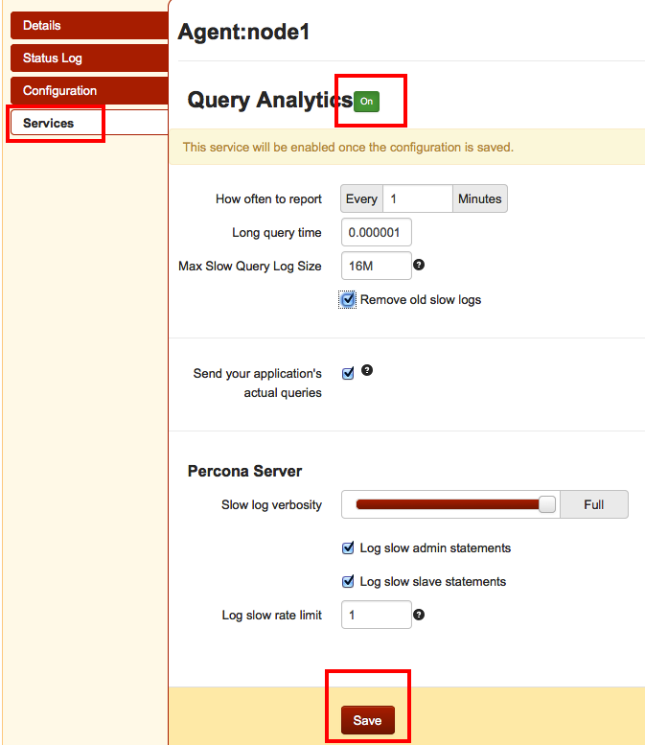
Task: Select the Services tab
Action: coord(86,124)
